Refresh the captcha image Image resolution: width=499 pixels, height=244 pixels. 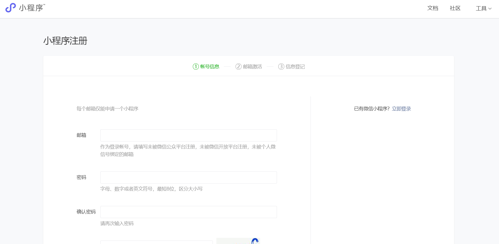(238, 241)
